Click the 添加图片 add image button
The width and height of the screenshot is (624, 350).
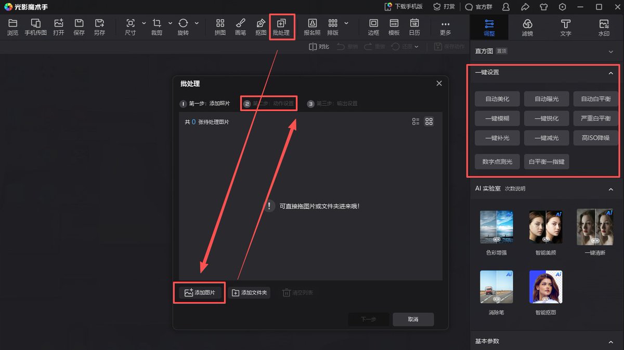click(x=200, y=293)
